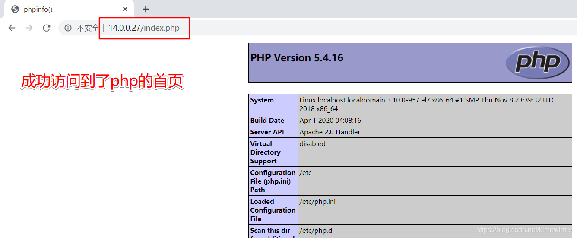Select the Server API label cell
The height and width of the screenshot is (238, 577).
coord(273,132)
